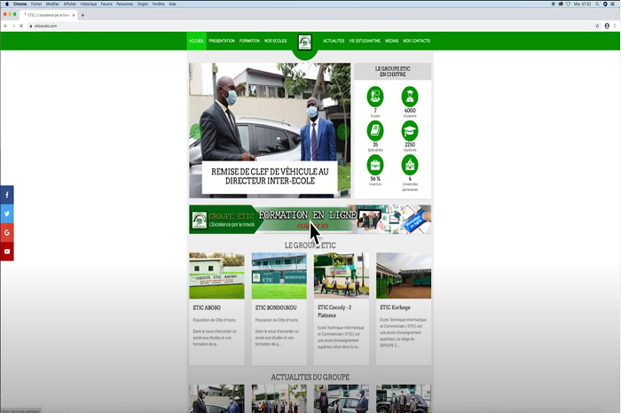
Task: Click the 7 Ecoles statistic icon
Action: 375,96
